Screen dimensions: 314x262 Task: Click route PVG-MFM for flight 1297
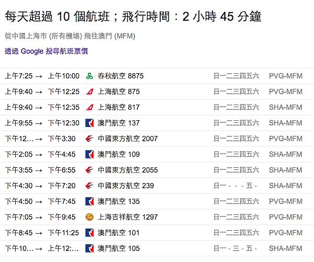click(286, 217)
